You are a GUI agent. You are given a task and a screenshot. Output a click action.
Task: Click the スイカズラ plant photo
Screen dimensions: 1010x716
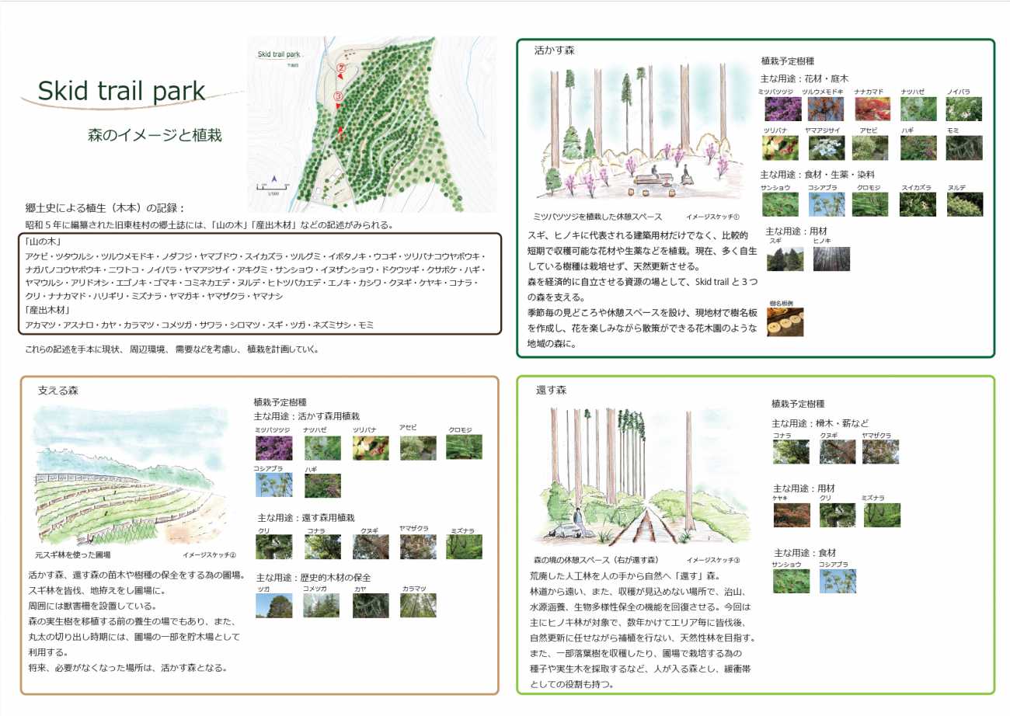click(x=918, y=203)
